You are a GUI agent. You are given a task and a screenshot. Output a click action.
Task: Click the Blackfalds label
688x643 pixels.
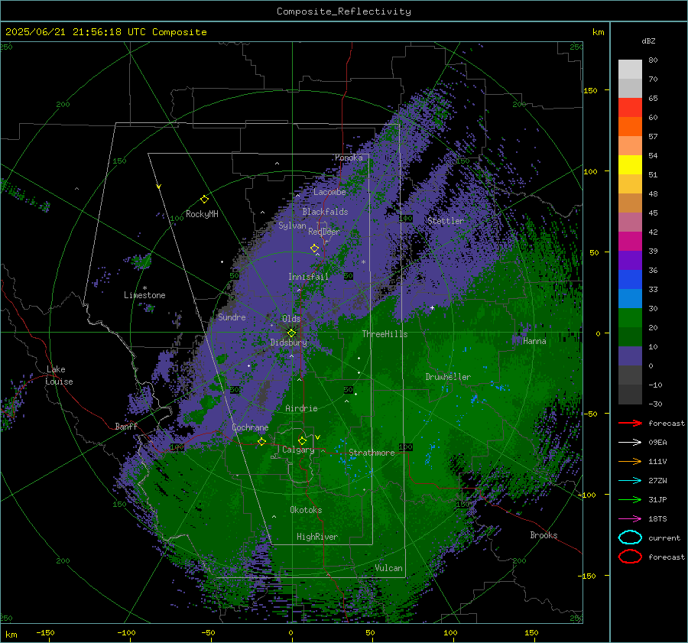(325, 212)
